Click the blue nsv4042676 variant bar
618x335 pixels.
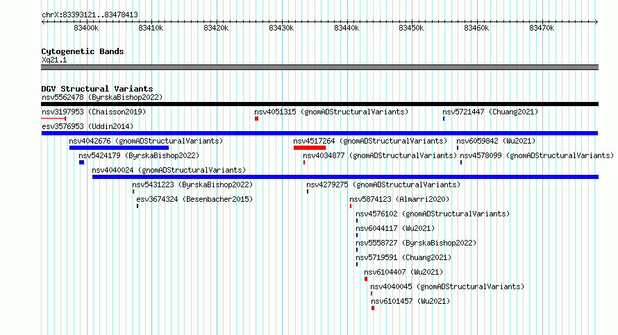119,148
